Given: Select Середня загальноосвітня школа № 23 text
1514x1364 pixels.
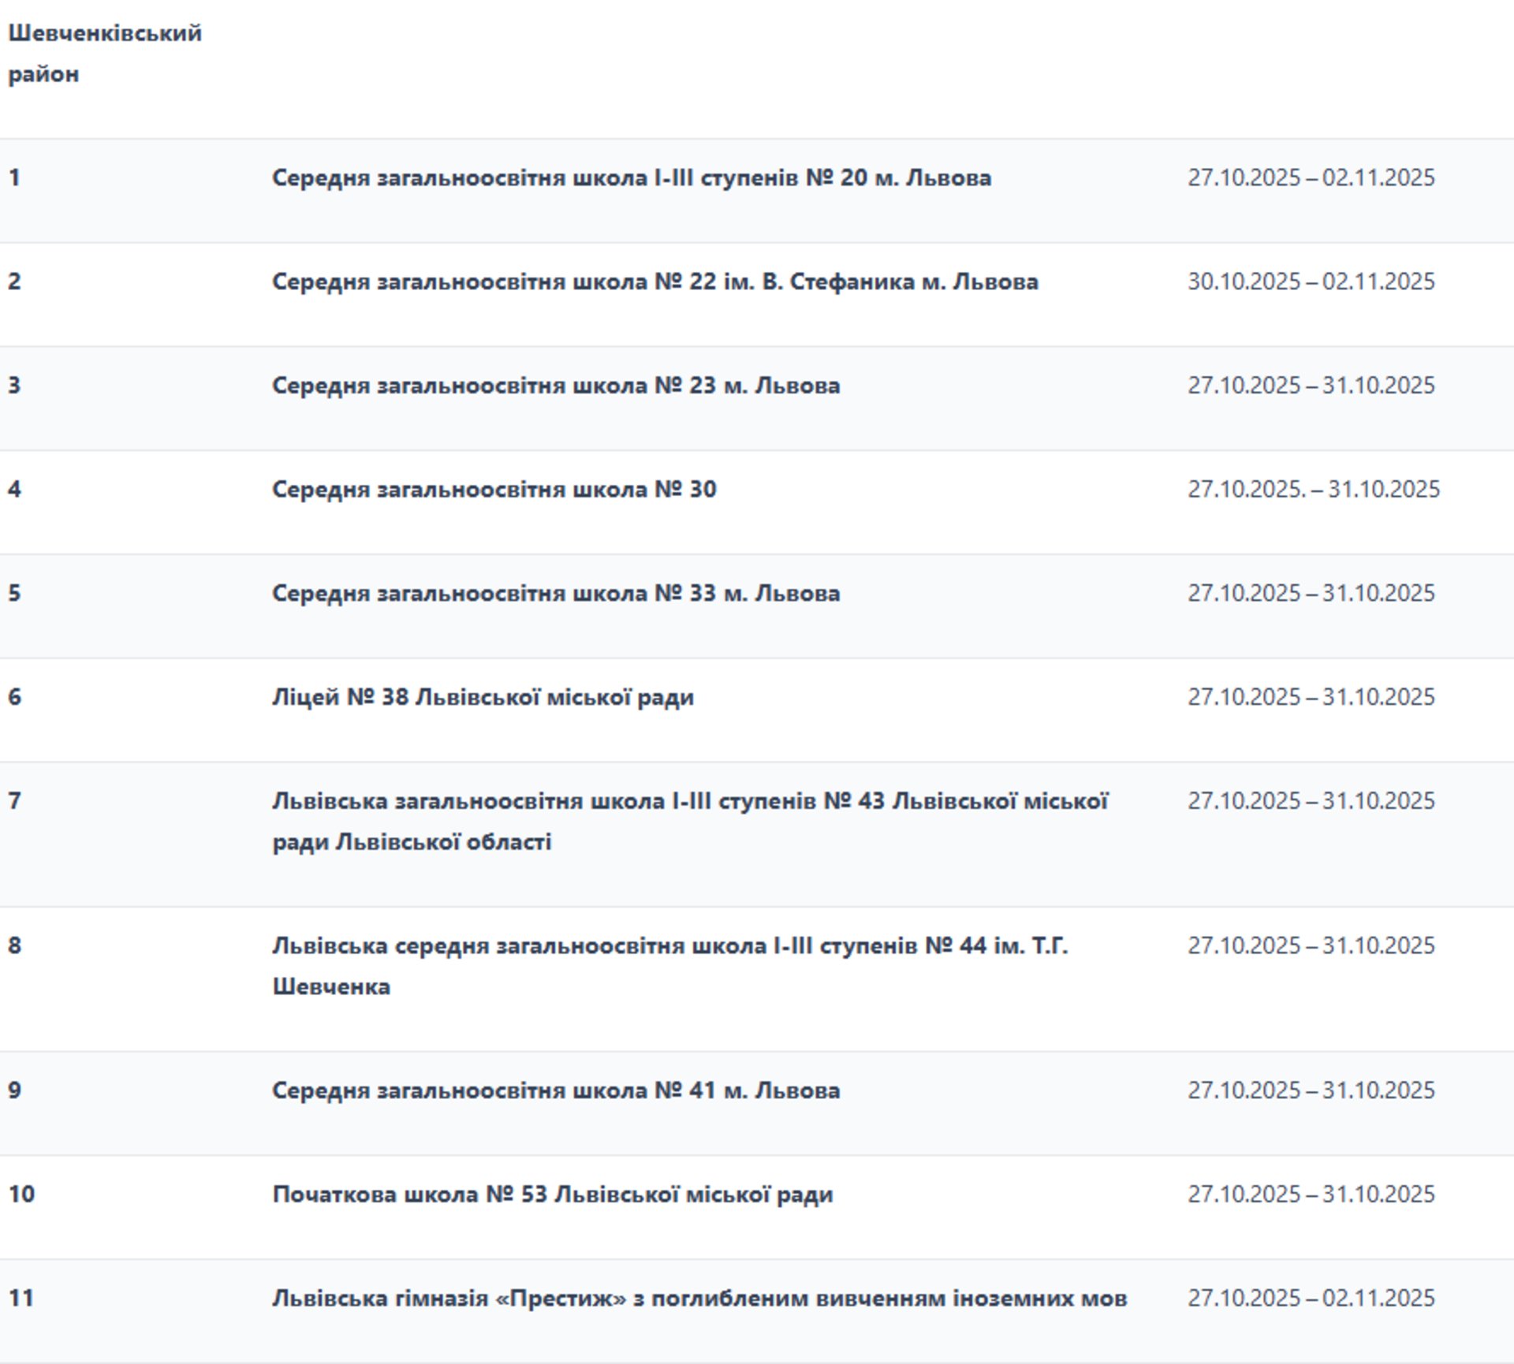Looking at the screenshot, I should [x=555, y=386].
